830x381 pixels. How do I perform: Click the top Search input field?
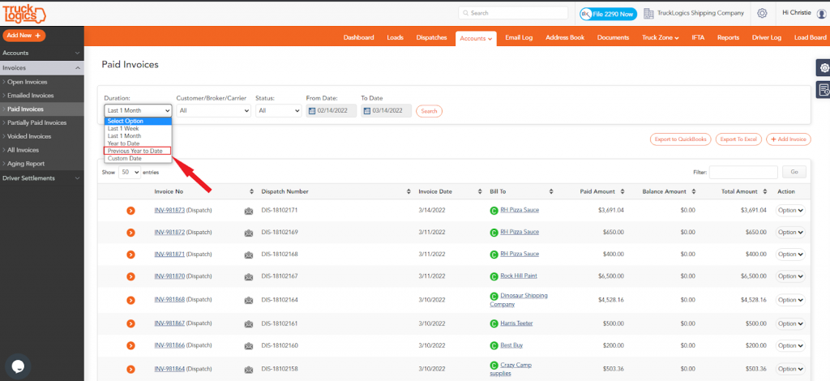[513, 13]
